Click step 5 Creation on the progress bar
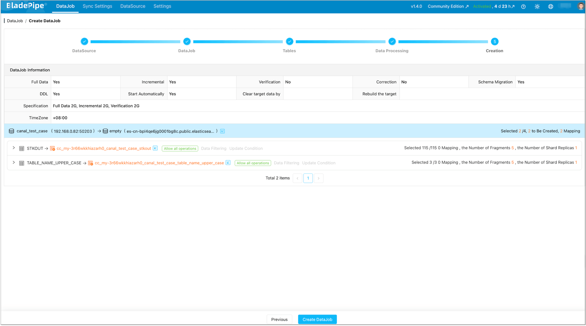The height and width of the screenshot is (326, 586). [x=494, y=41]
